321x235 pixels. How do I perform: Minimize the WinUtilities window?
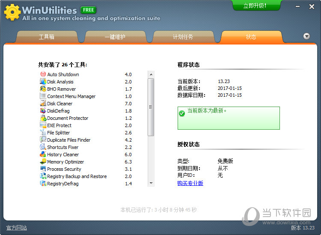click(297, 6)
